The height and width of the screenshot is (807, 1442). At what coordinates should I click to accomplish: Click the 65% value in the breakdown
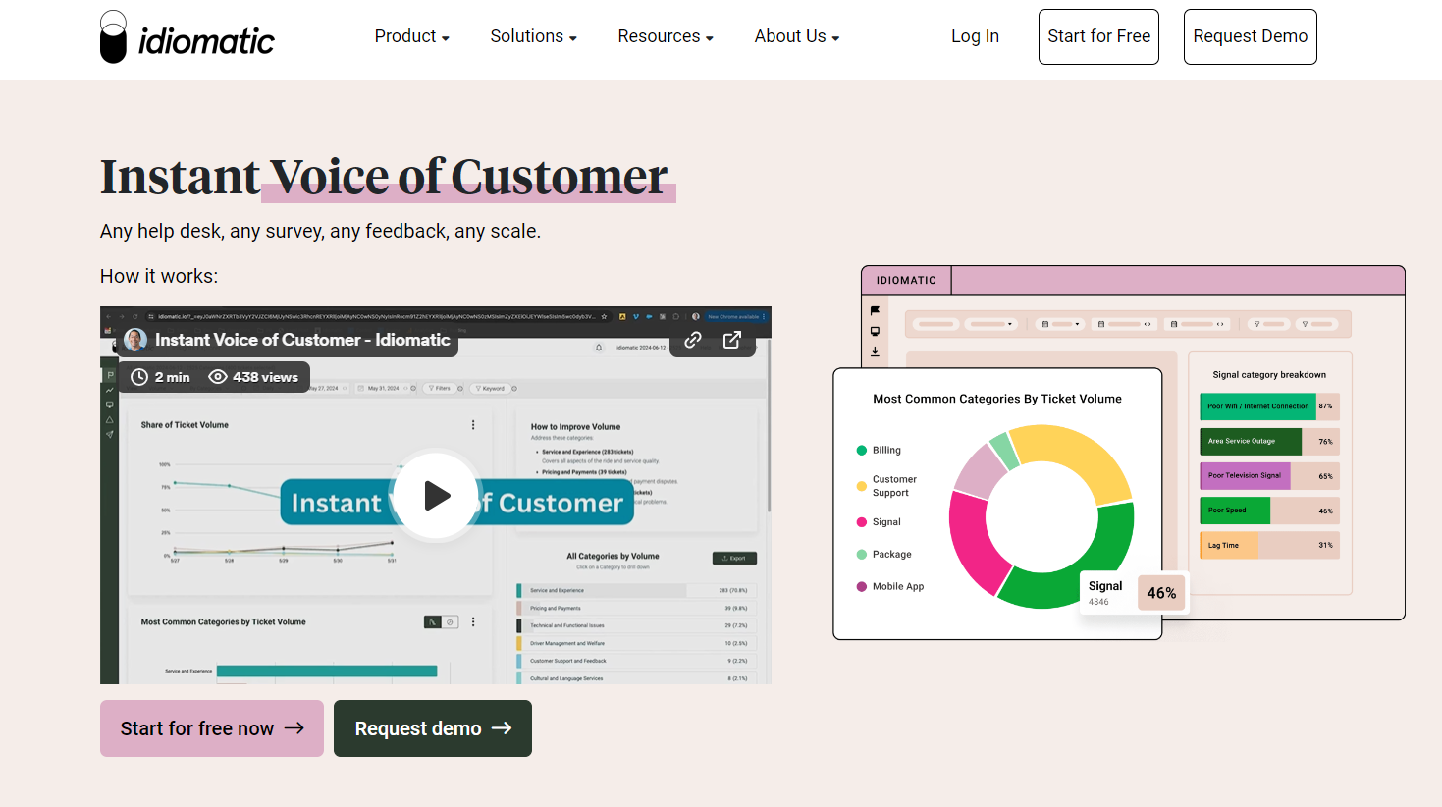click(x=1325, y=476)
